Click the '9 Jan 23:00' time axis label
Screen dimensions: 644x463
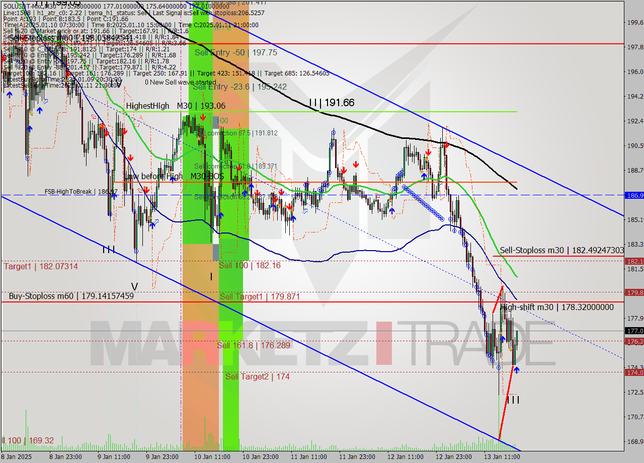[162, 457]
